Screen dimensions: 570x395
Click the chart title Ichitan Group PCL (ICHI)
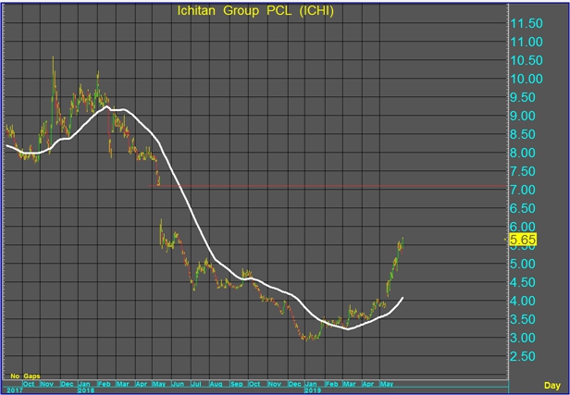255,11
